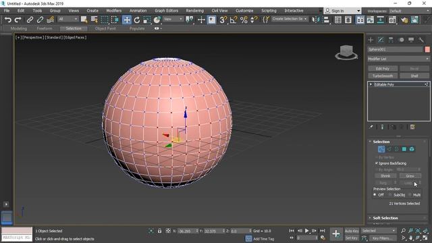Click the Shrink selection button

[385, 175]
